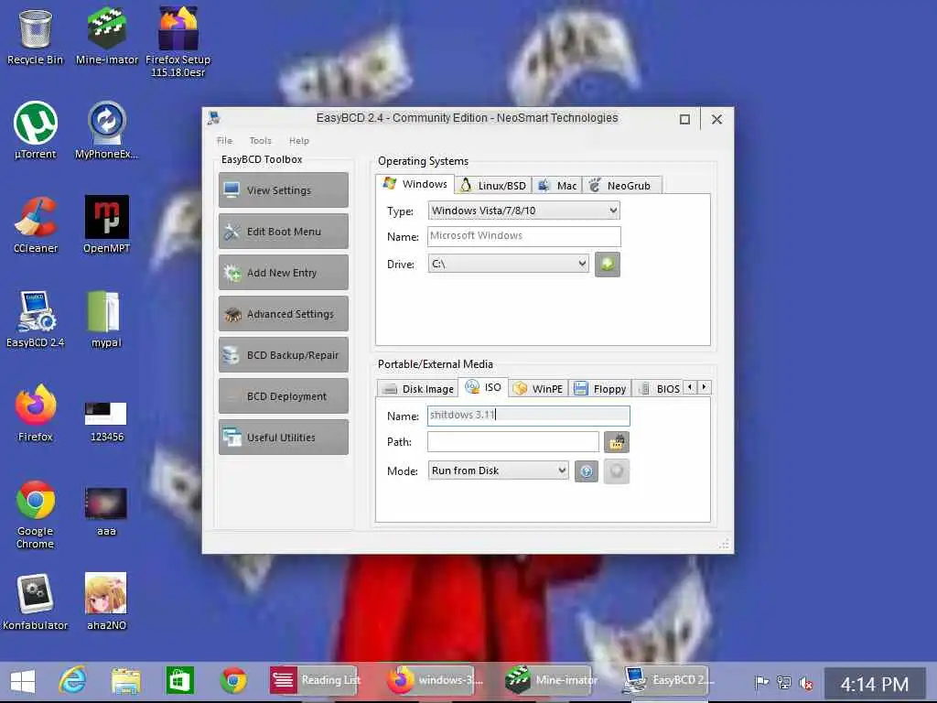This screenshot has width=937, height=703.
Task: Click the blue help icon beside Mode
Action: (587, 471)
